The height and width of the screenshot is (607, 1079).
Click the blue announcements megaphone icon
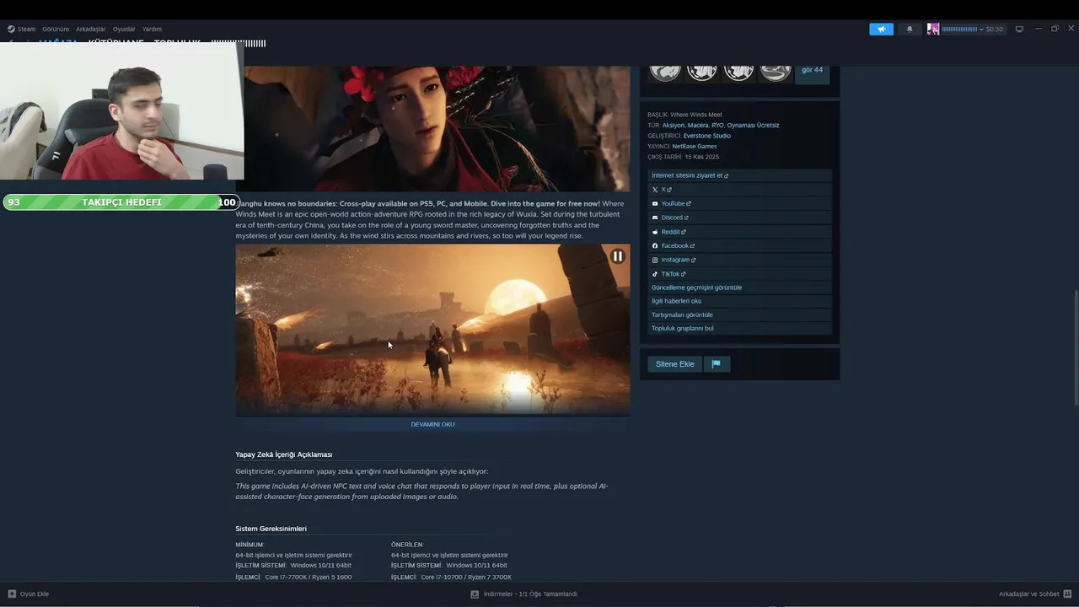[x=881, y=29]
